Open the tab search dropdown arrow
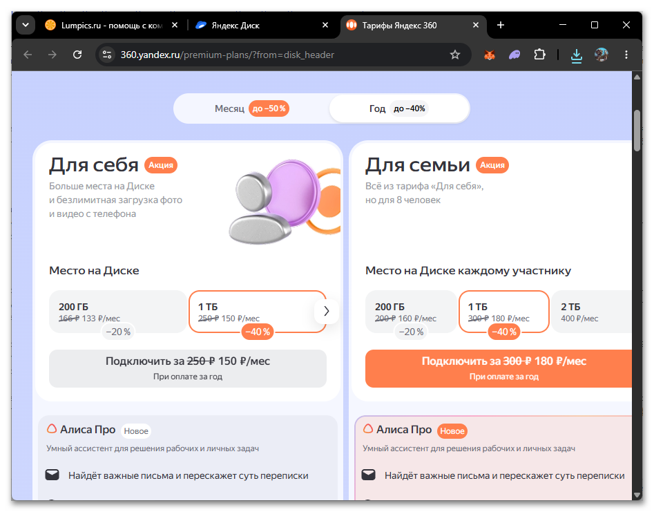This screenshot has height=512, width=654. pyautogui.click(x=25, y=25)
